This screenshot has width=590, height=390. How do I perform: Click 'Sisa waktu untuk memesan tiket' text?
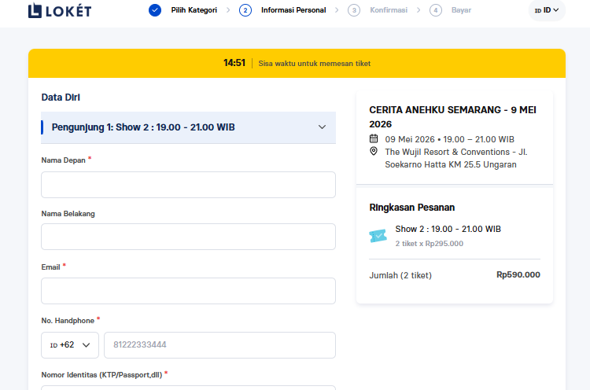[x=314, y=64]
